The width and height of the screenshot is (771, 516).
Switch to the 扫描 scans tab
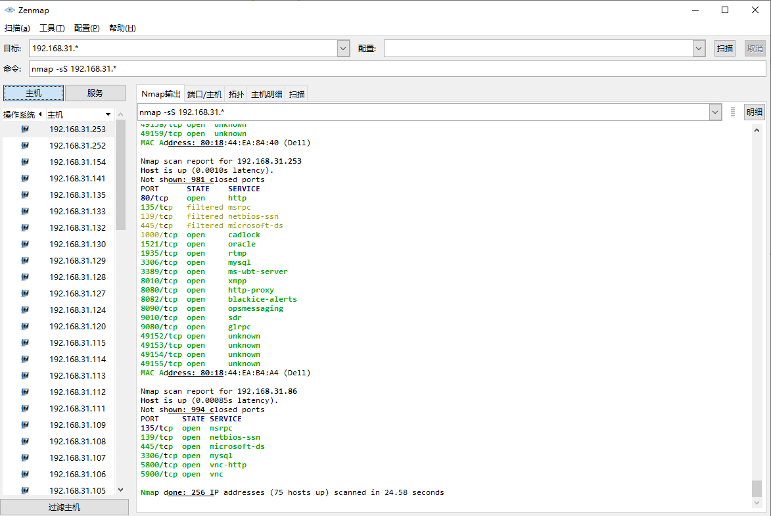point(296,94)
